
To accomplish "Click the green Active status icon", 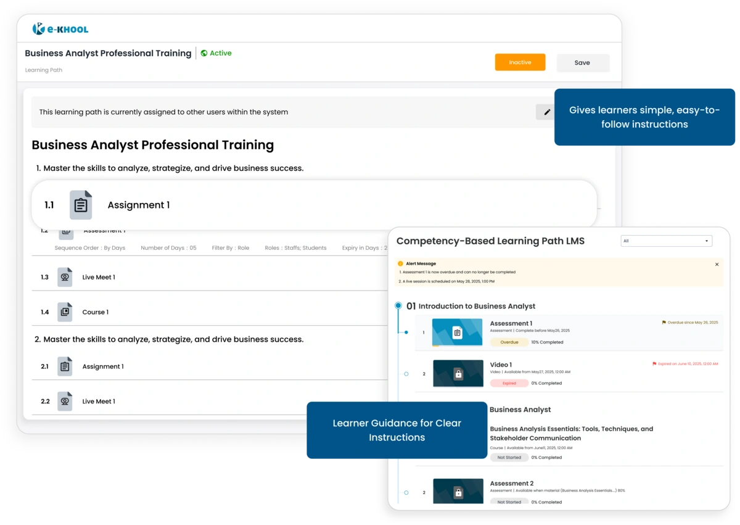I will pos(204,53).
